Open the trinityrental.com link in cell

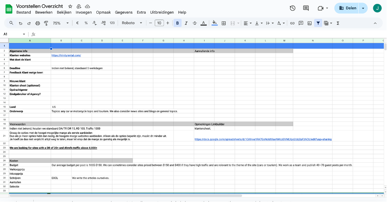[66, 55]
